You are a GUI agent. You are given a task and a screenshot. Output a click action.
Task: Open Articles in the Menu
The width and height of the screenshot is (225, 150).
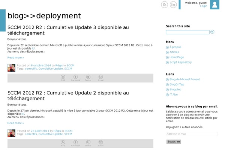click(x=174, y=52)
